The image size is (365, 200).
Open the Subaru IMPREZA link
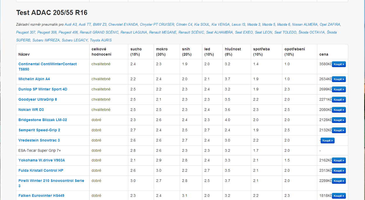click(x=46, y=40)
